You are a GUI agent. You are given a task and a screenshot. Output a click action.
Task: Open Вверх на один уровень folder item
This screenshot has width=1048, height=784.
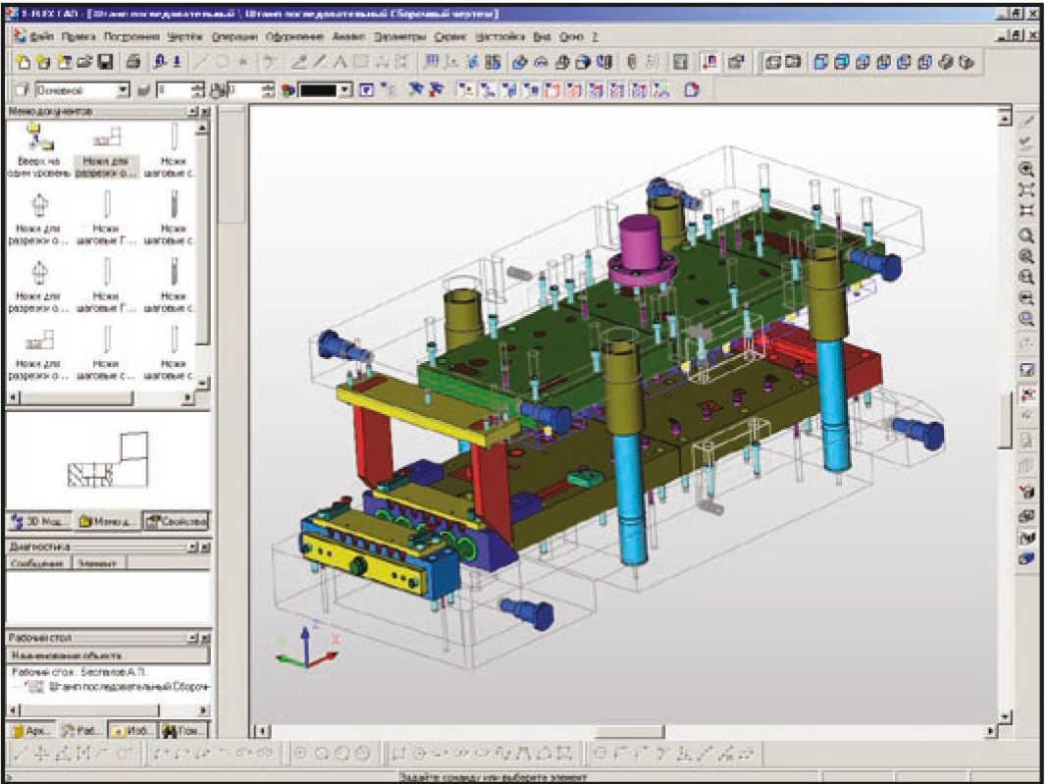pyautogui.click(x=39, y=150)
